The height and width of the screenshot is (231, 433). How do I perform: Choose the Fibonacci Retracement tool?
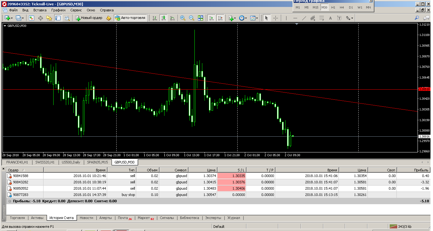[x=321, y=18]
